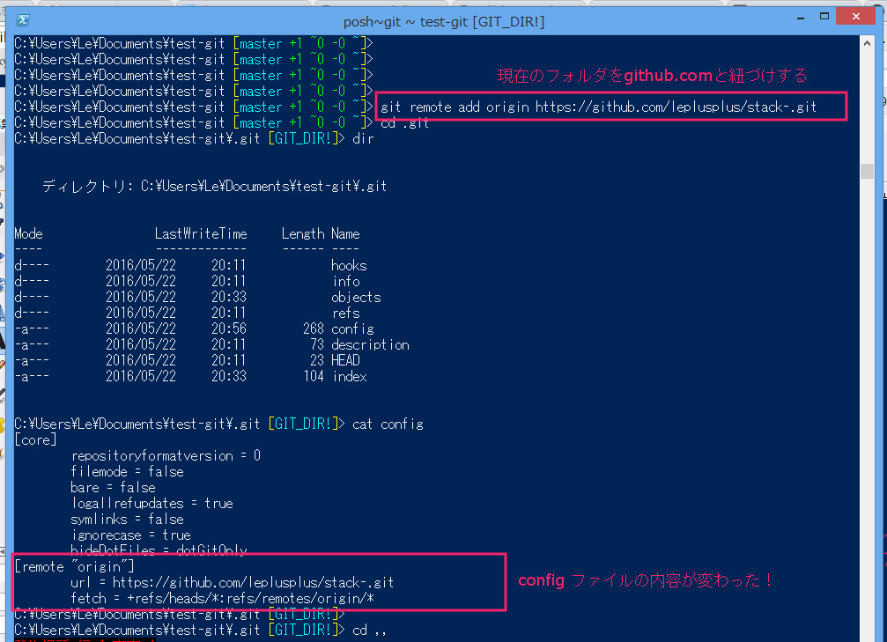
Task: Click the 'hooks' directory name
Action: [349, 265]
